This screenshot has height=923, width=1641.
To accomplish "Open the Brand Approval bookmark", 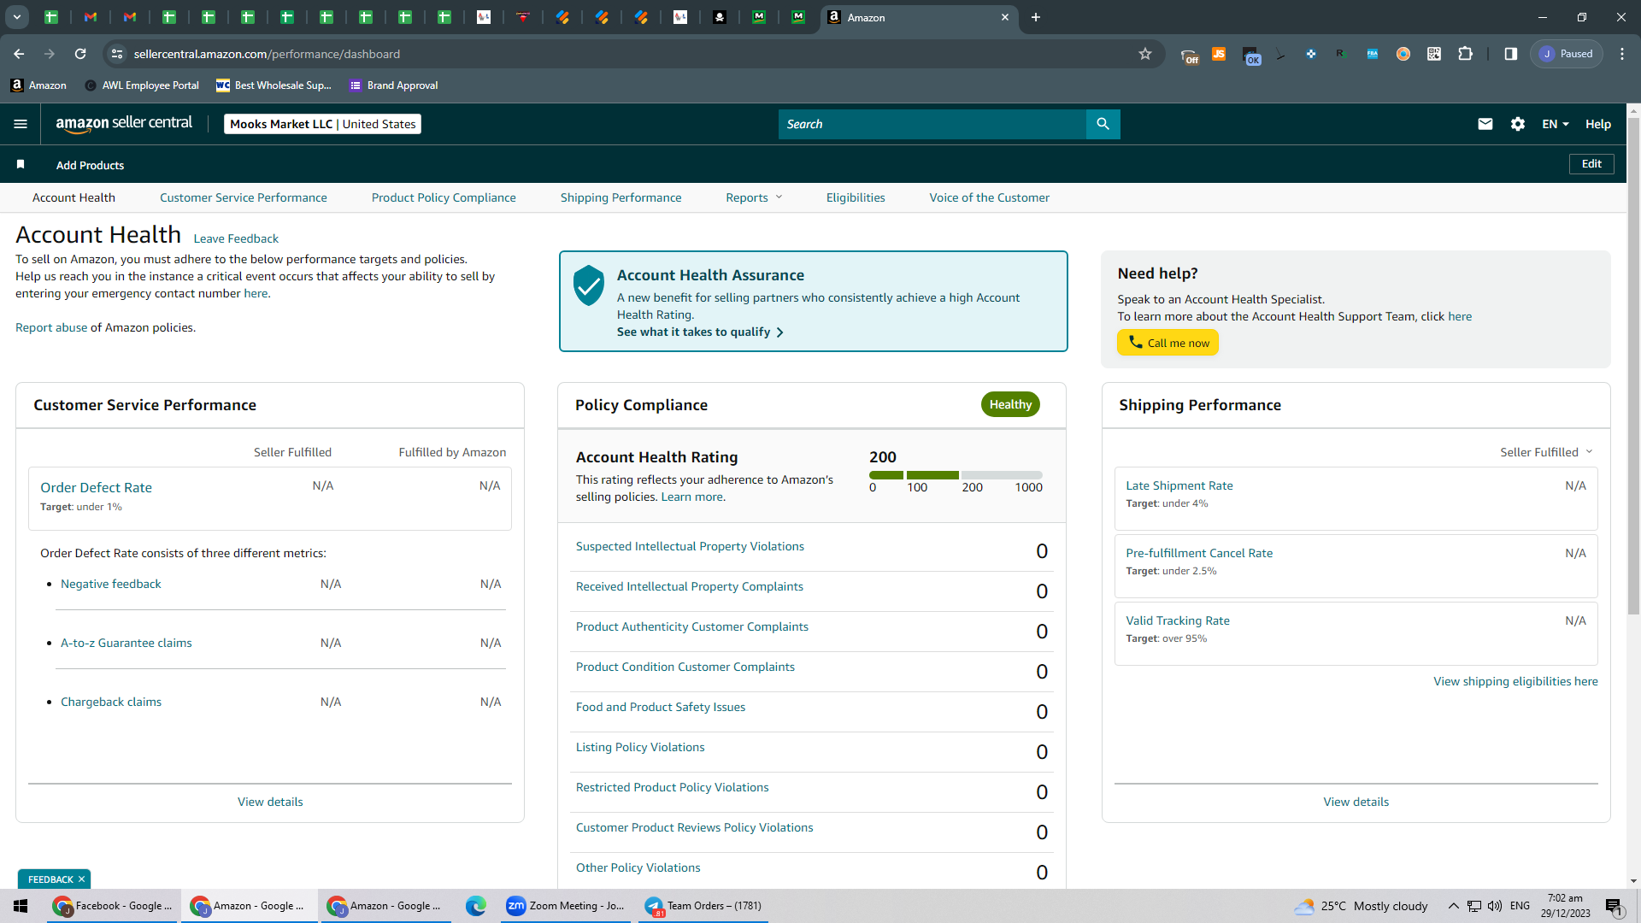I will 393,85.
